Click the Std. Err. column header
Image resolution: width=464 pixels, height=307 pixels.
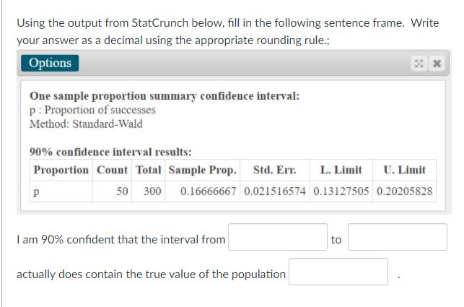(271, 170)
